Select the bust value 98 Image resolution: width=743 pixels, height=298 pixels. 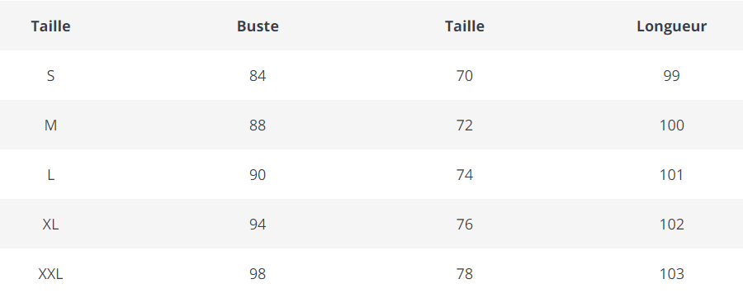coord(258,274)
